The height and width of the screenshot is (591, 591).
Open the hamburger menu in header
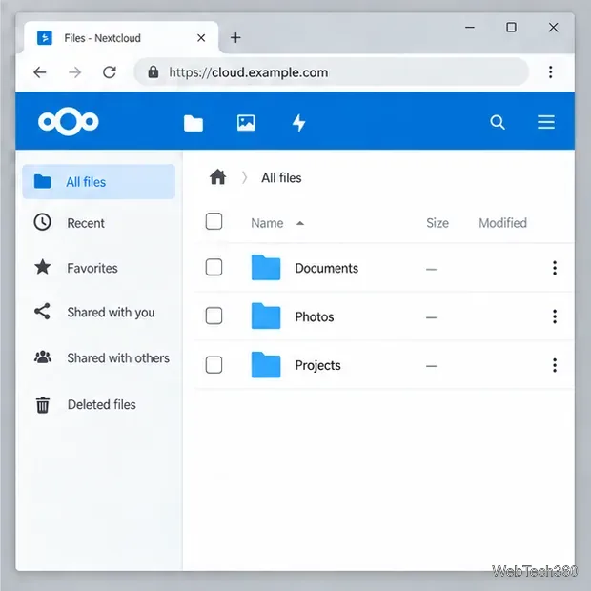pos(546,122)
